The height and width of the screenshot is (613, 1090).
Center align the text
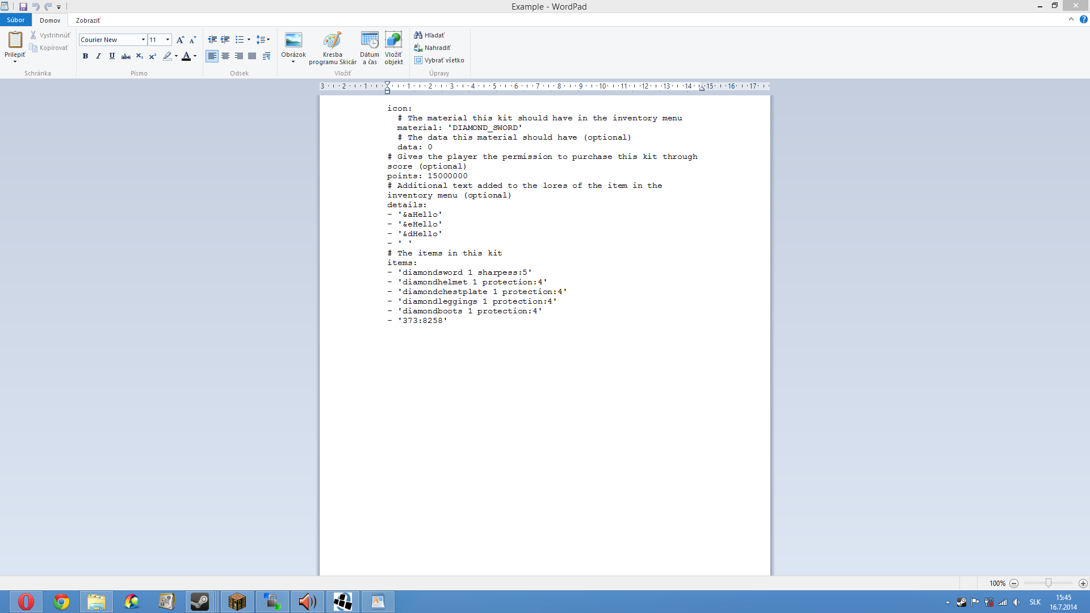tap(225, 56)
